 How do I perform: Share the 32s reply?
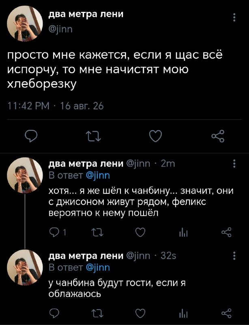tap(226, 313)
